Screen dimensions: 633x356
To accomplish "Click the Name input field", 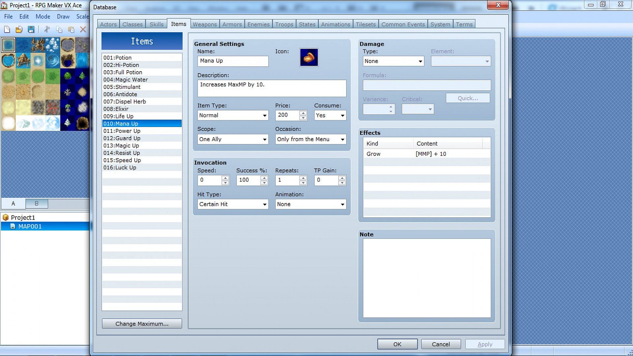I will [233, 61].
